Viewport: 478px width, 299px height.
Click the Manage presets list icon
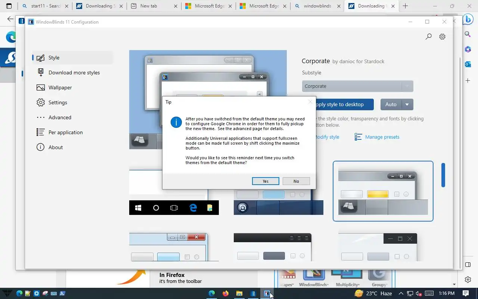click(x=358, y=137)
